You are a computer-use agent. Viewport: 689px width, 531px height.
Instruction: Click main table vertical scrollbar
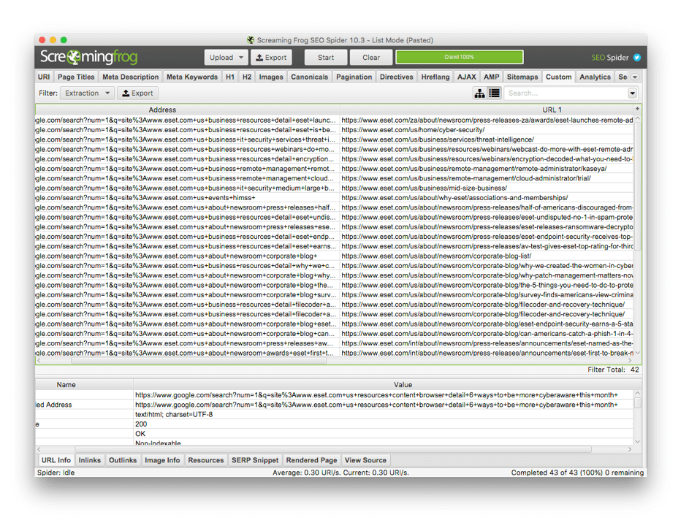638,187
